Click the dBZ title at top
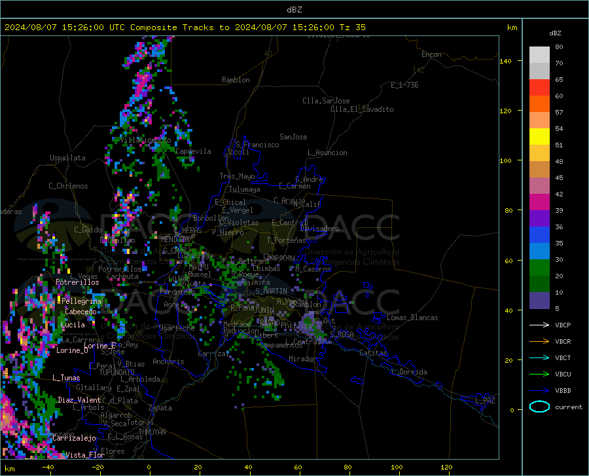The width and height of the screenshot is (589, 476). tap(294, 10)
